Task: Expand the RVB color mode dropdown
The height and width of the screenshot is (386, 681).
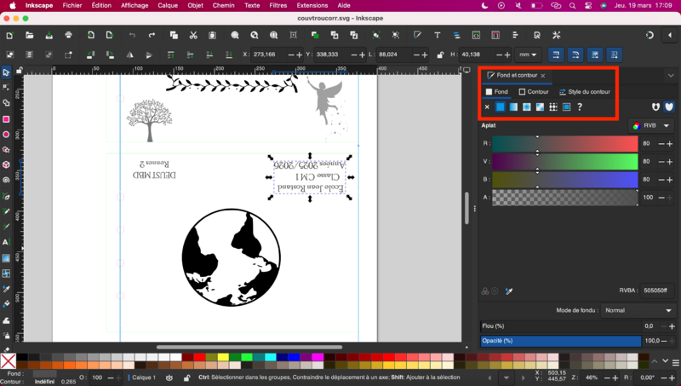Action: (x=651, y=125)
